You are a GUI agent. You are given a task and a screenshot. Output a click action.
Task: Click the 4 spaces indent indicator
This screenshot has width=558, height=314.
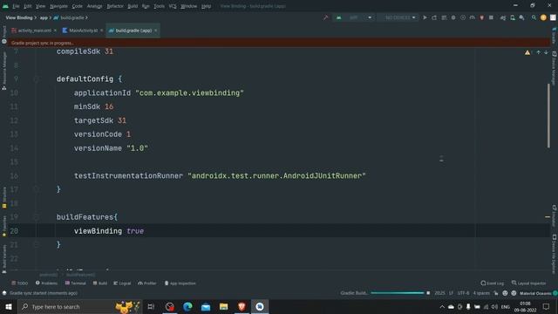pos(481,293)
